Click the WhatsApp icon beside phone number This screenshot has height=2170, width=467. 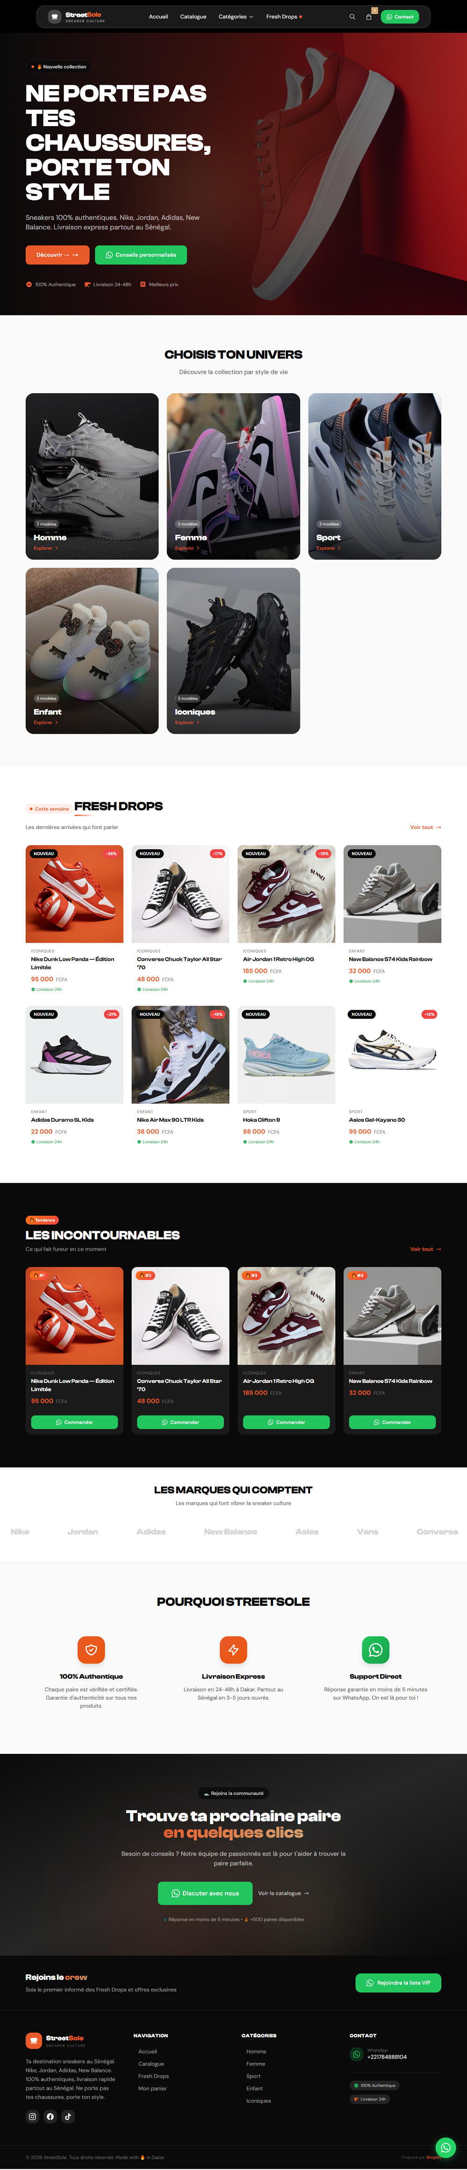click(357, 2054)
